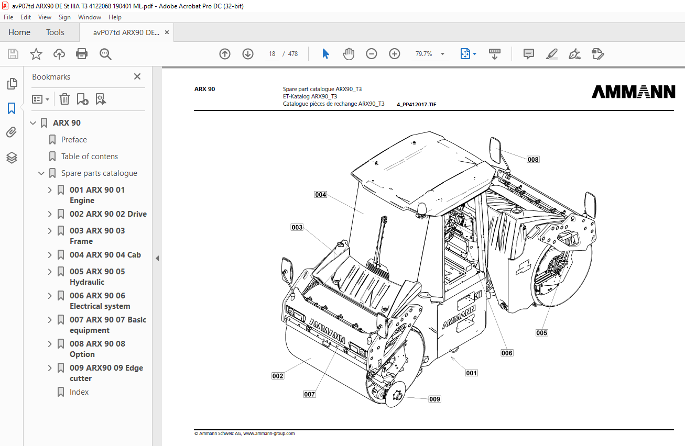Viewport: 685px width, 446px height.
Task: Expand the 003 ARX 90 03 Frame bookmark
Action: (50, 231)
